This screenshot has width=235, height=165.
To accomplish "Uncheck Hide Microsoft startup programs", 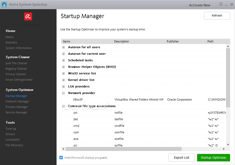I will coord(61,157).
